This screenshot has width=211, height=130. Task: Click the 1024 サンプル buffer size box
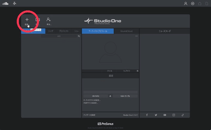point(125,96)
